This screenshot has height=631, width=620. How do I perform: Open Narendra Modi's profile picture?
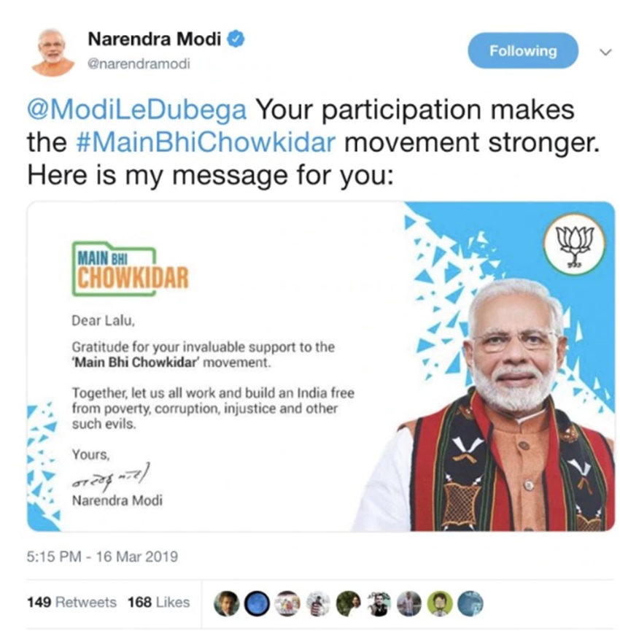pyautogui.click(x=53, y=53)
